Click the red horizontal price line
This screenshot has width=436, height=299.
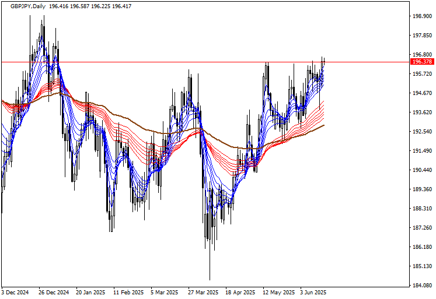point(205,62)
